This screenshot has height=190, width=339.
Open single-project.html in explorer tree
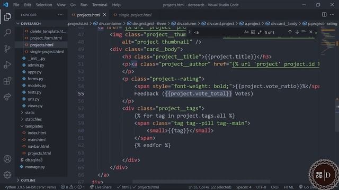tap(47, 52)
